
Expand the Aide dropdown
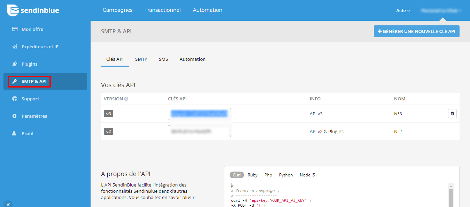pyautogui.click(x=403, y=10)
